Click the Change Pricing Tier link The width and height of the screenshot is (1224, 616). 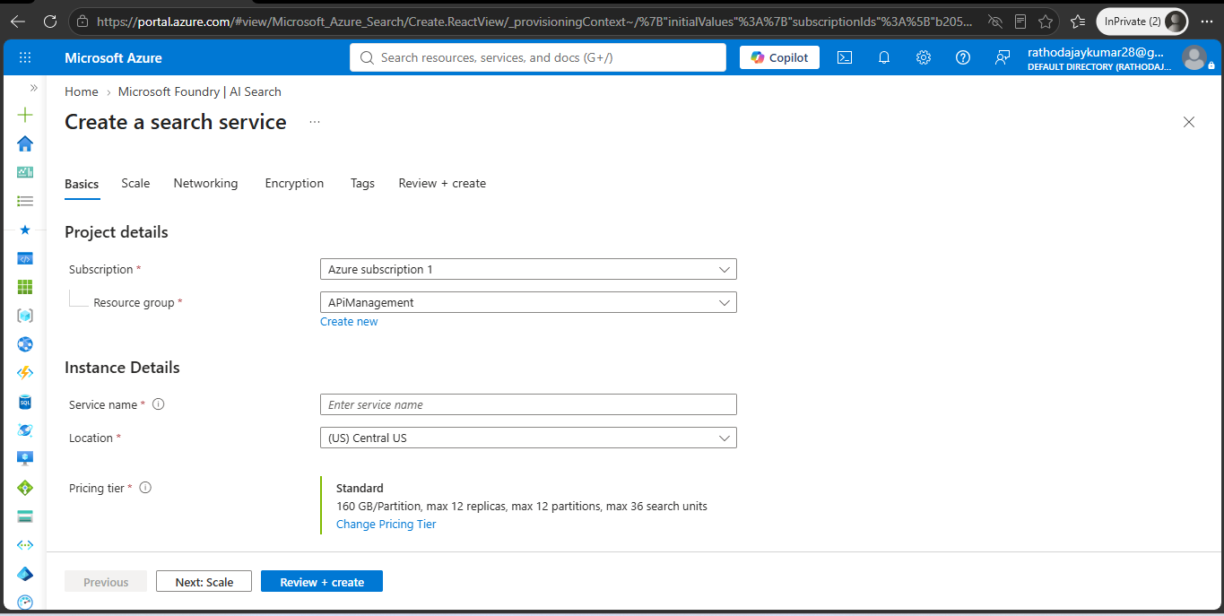tap(386, 524)
